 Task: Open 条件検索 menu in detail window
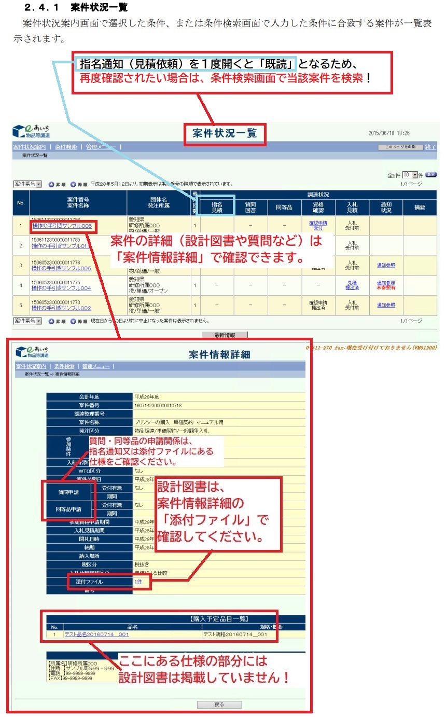(65, 367)
